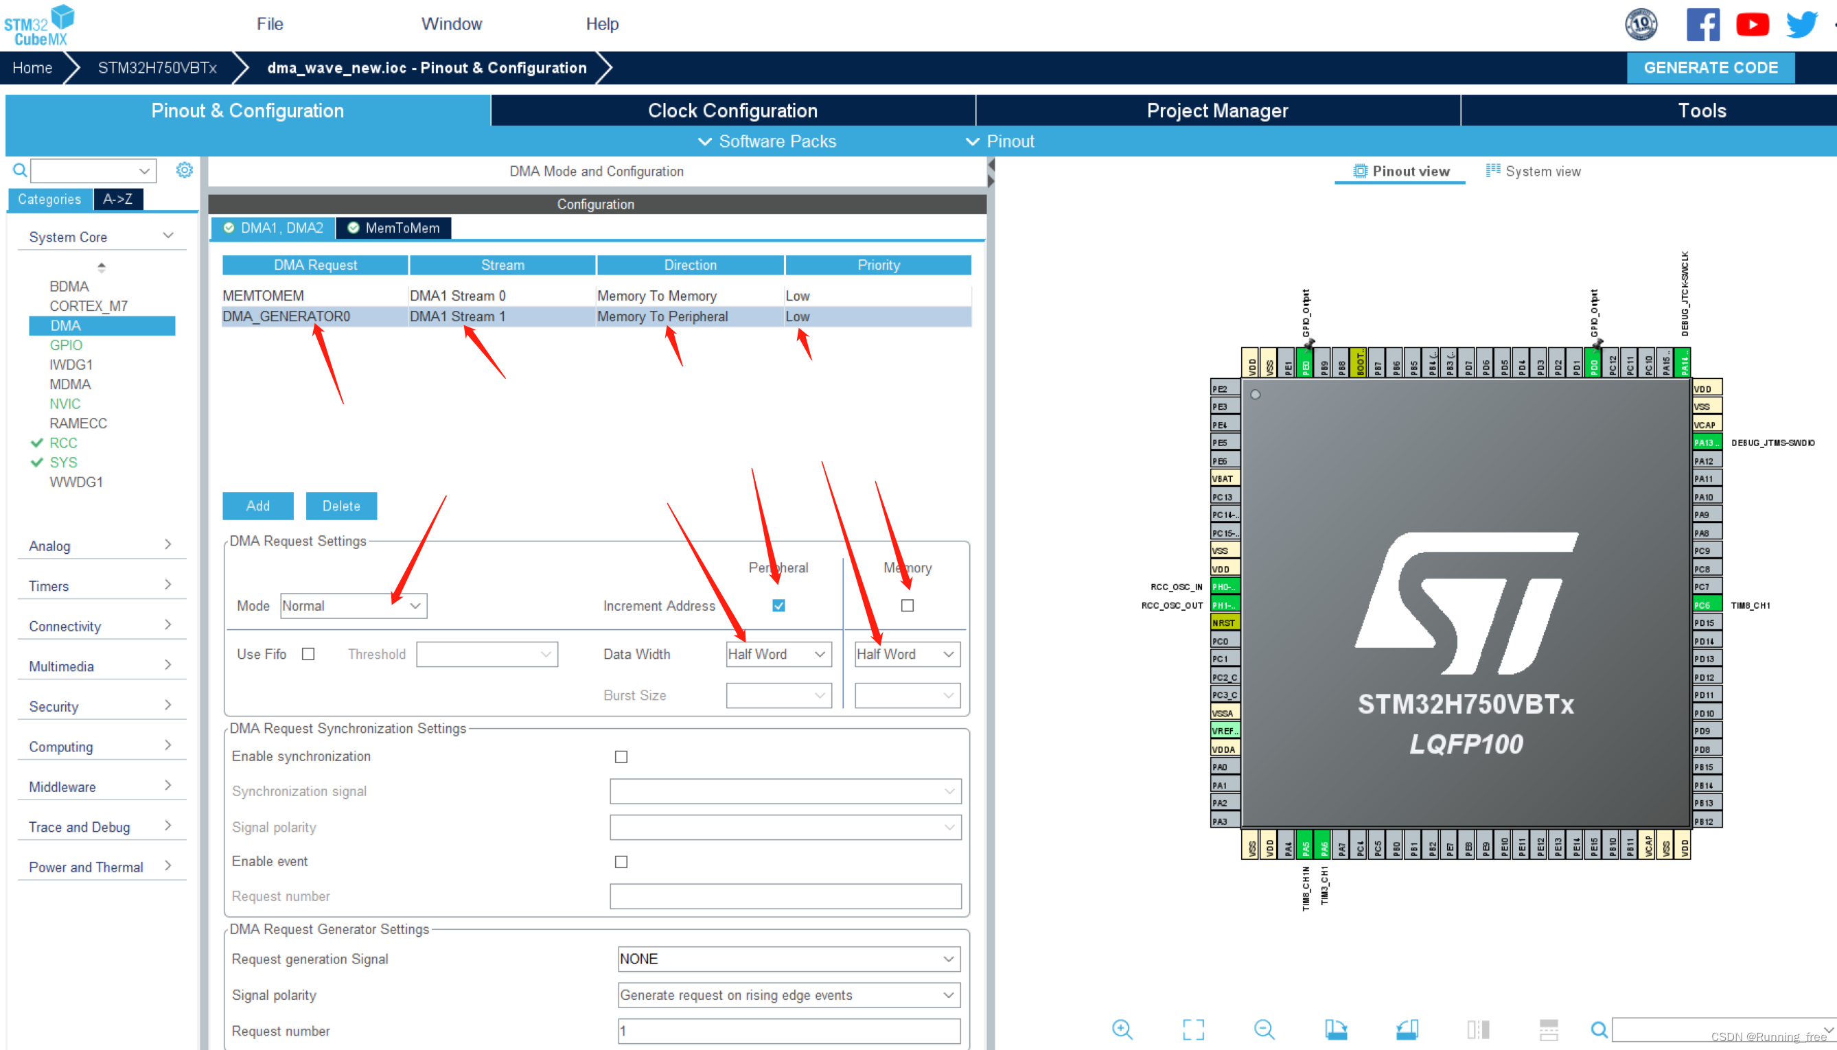Open the DMA Mode dropdown
The height and width of the screenshot is (1050, 1837).
pyautogui.click(x=354, y=606)
